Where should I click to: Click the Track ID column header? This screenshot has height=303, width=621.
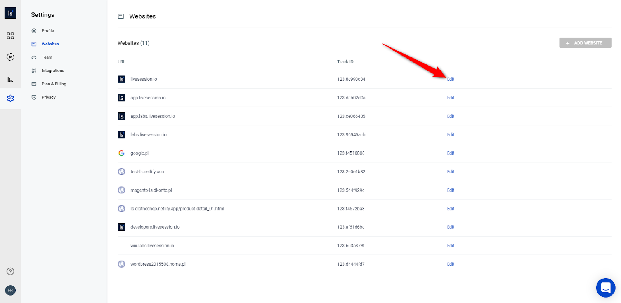pos(345,62)
